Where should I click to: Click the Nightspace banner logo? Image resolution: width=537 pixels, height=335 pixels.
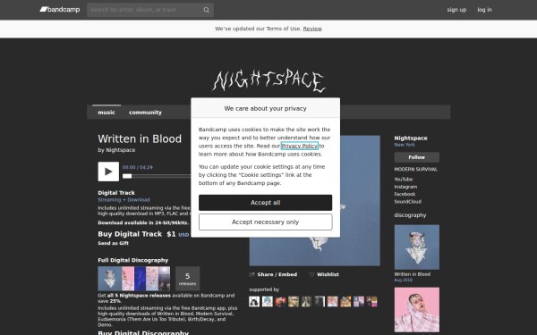[268, 81]
